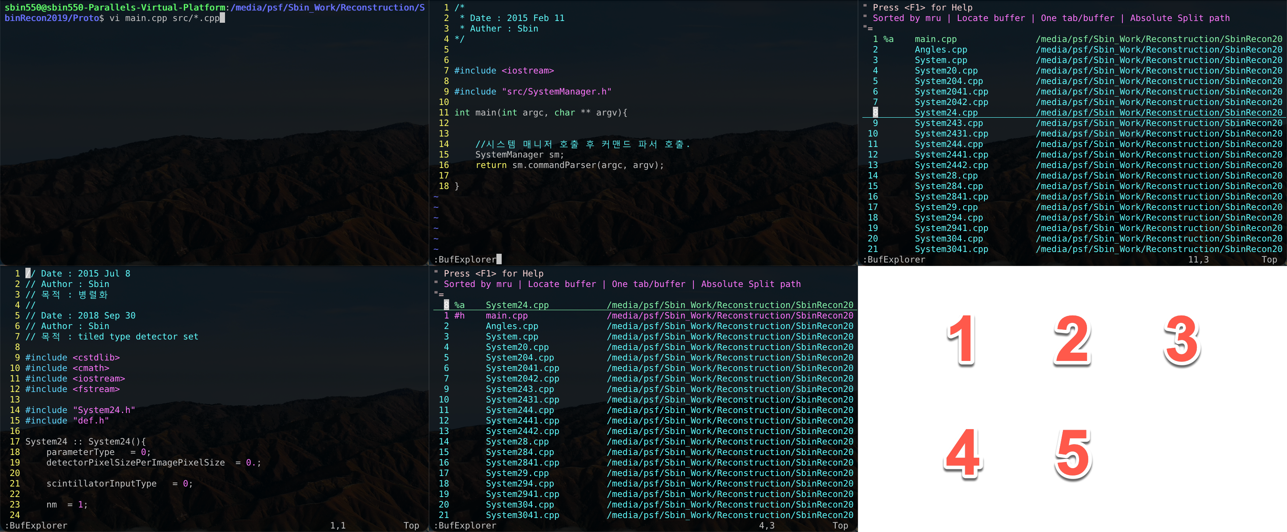Select System2841.cpp in bottom buffer list

coord(522,462)
